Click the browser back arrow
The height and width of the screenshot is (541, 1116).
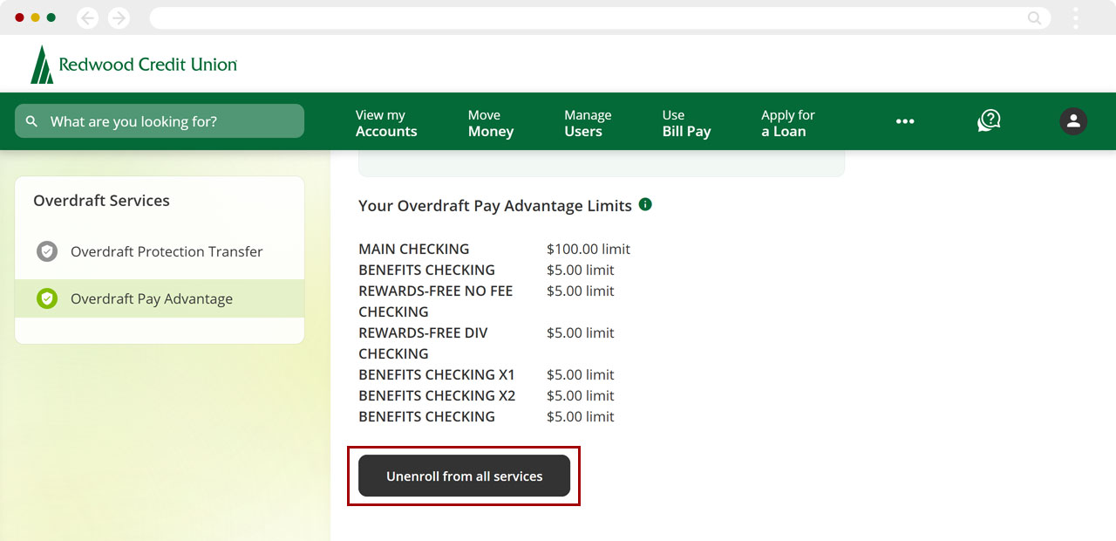point(88,17)
